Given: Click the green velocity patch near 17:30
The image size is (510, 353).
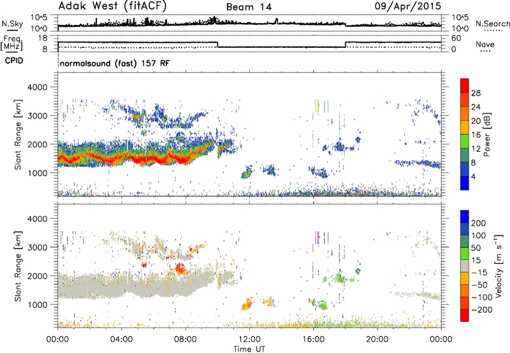Looking at the screenshot, I should [x=340, y=278].
